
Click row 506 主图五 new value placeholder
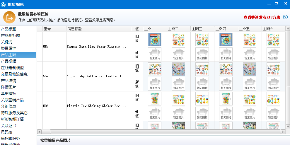pos(250,113)
